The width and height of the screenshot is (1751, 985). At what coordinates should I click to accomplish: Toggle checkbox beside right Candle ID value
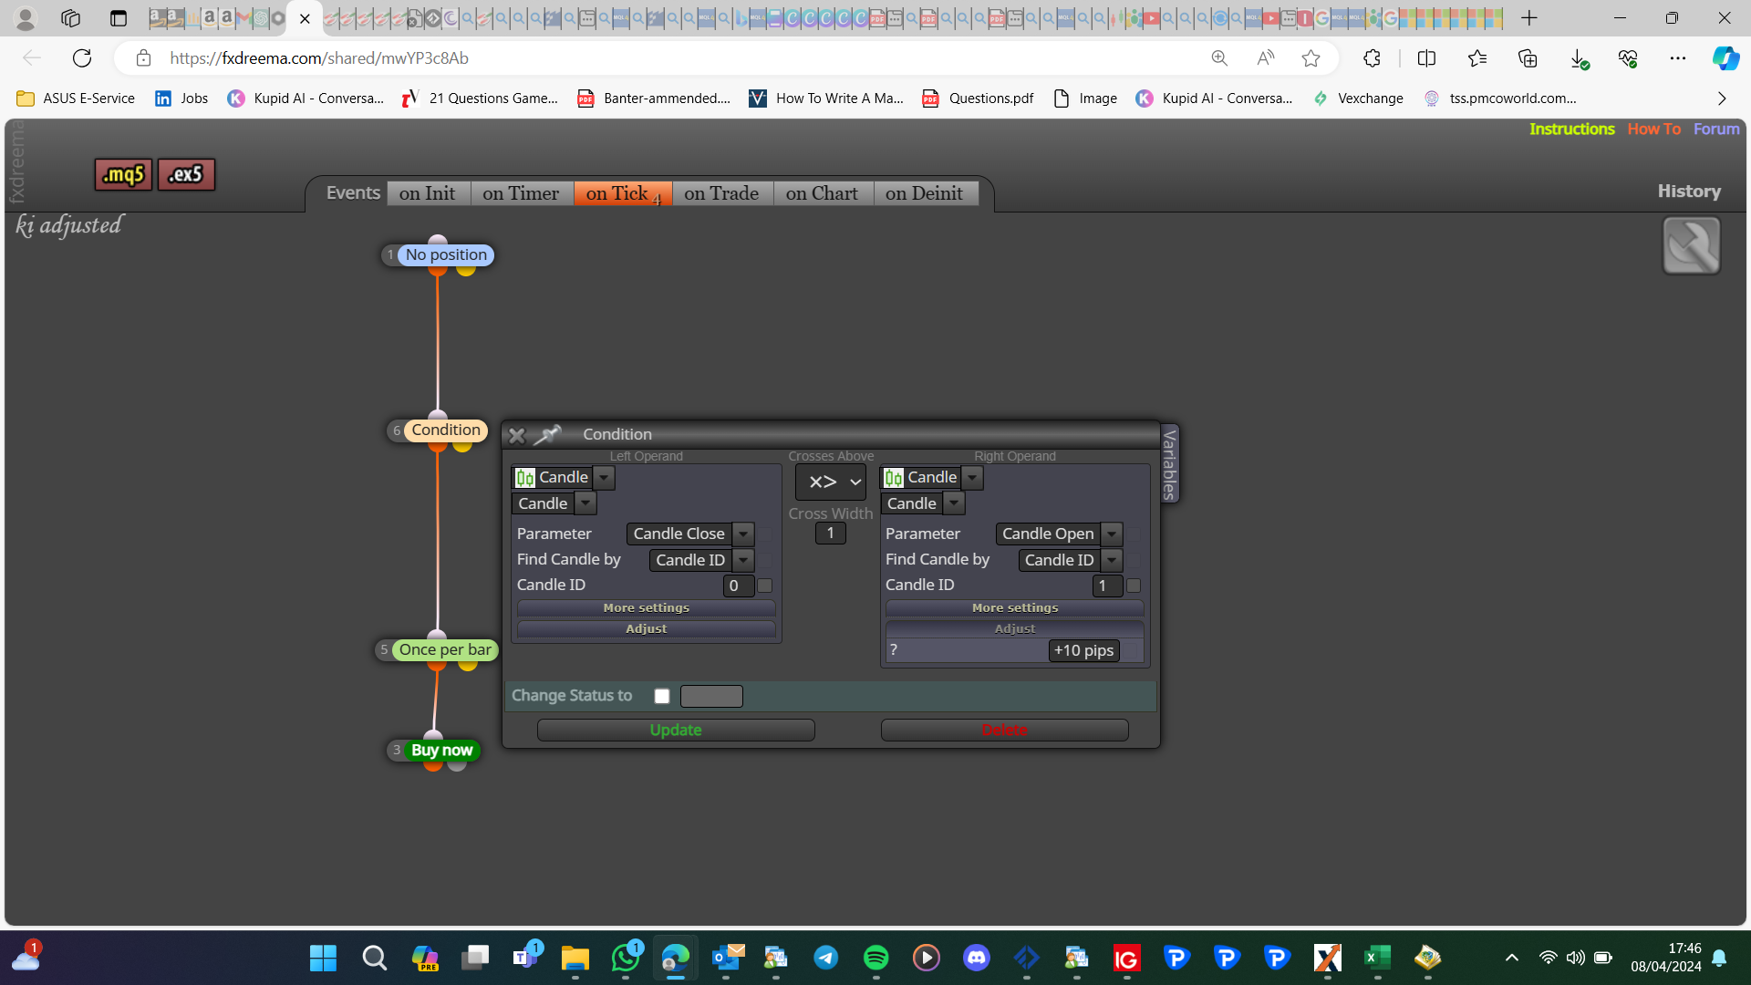pyautogui.click(x=1134, y=586)
